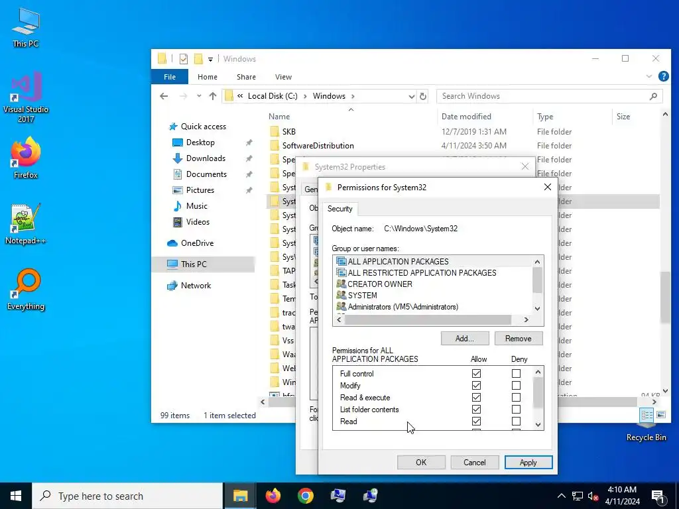Check Deny for Full control
This screenshot has width=679, height=509.
coord(516,373)
